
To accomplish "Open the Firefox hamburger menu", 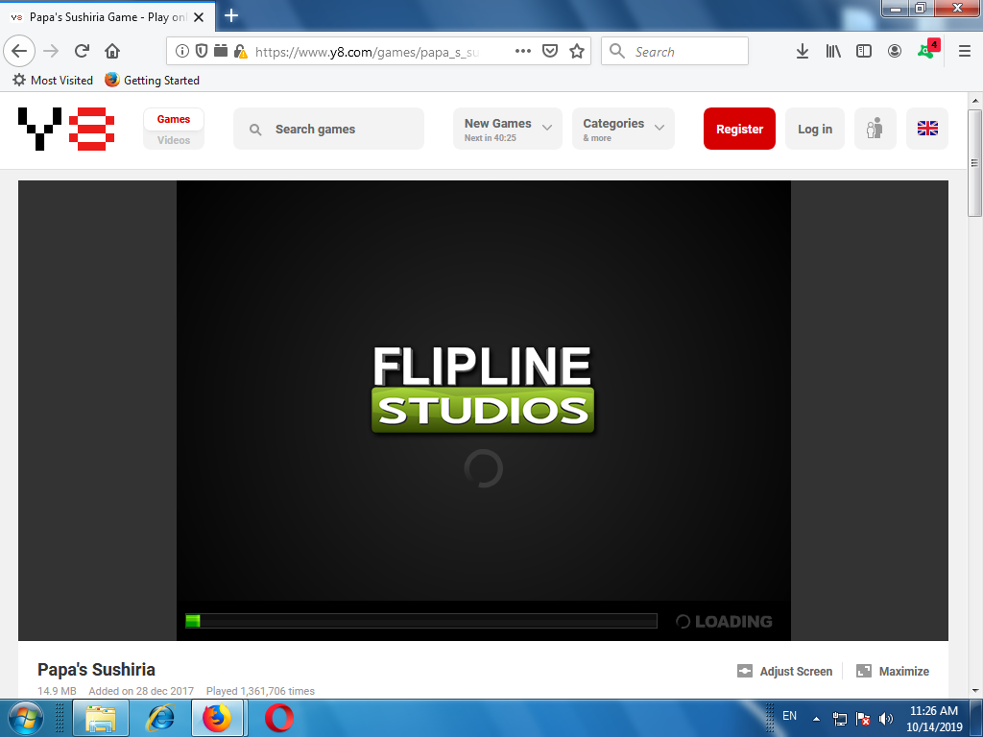I will pos(965,51).
